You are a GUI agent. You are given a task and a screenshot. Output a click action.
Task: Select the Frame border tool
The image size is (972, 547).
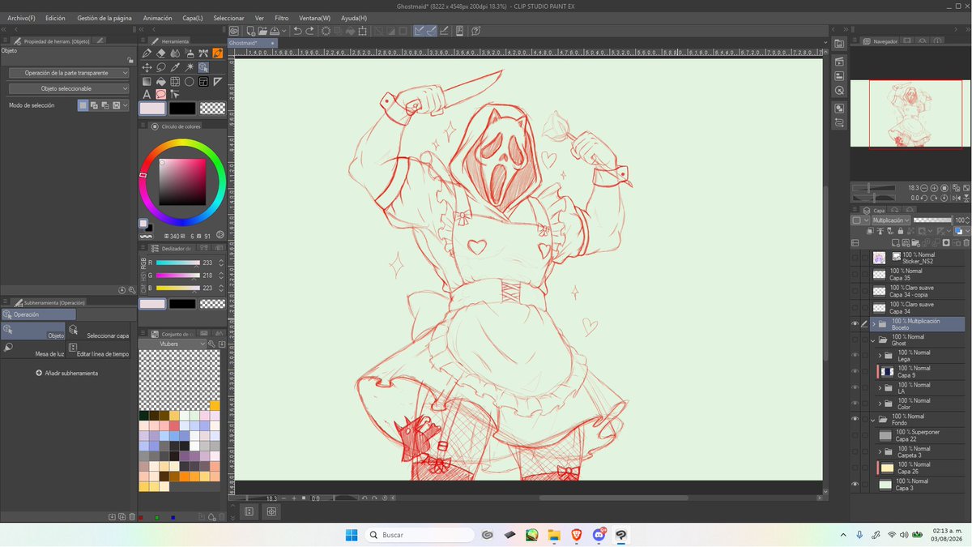click(203, 82)
